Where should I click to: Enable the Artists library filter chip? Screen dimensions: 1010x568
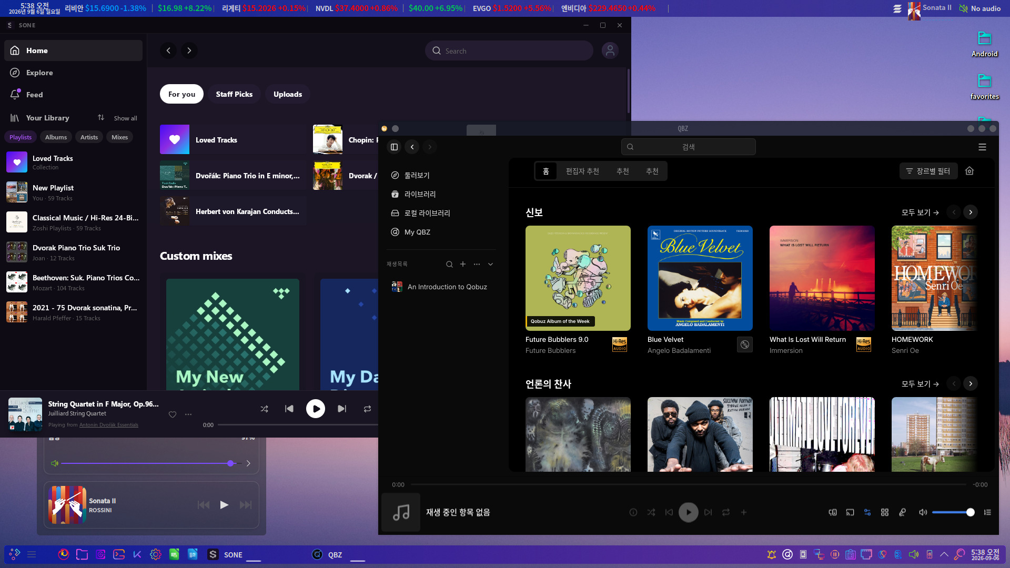point(89,137)
